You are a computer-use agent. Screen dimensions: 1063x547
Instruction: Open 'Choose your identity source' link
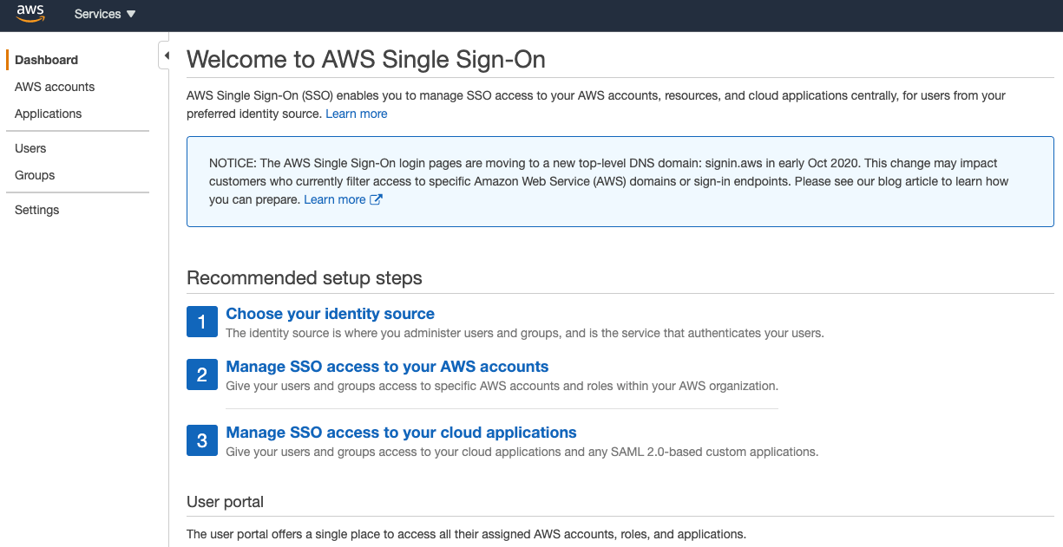coord(331,314)
